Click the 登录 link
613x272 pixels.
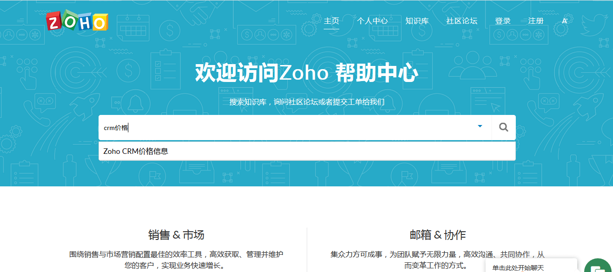[x=503, y=21]
